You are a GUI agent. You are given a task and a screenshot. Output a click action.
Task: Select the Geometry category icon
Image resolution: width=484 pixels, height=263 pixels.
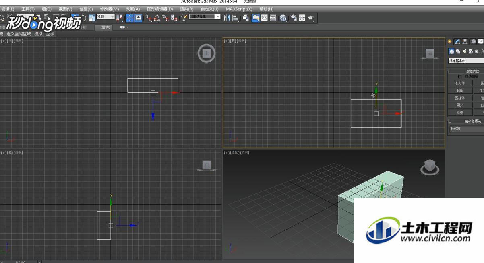[x=451, y=51]
